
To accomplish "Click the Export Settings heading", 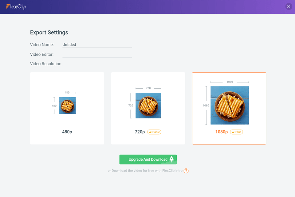I will (49, 33).
